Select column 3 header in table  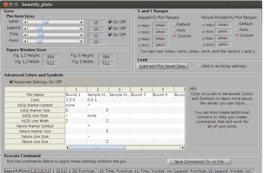click(120, 89)
